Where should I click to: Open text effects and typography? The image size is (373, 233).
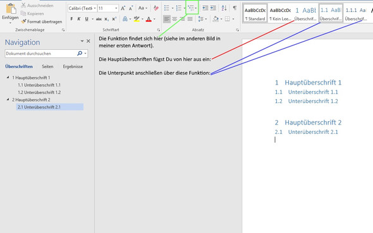click(x=125, y=19)
